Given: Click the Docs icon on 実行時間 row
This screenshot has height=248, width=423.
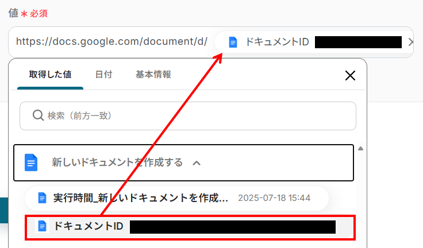Looking at the screenshot, I should click(x=42, y=198).
